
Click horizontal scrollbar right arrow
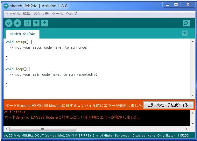(x=187, y=129)
